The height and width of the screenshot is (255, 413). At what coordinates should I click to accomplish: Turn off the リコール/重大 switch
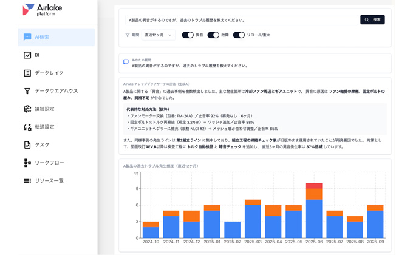[x=239, y=35]
